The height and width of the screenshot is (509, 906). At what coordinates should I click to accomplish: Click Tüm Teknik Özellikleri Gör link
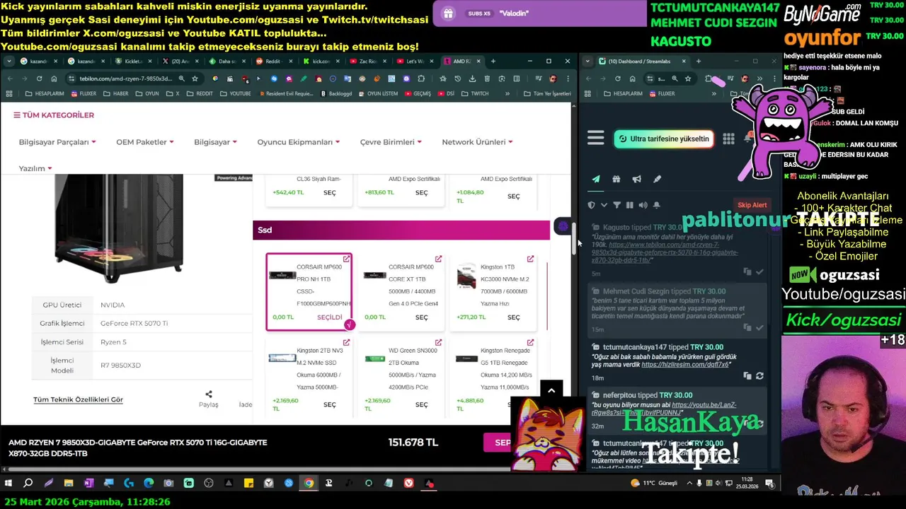[x=78, y=399]
